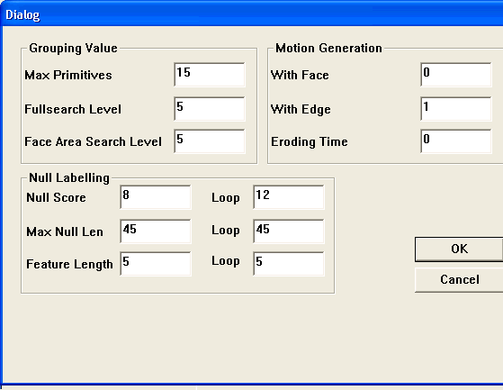The image size is (503, 390).
Task: Focus the Face Area Search Level field
Action: click(210, 141)
